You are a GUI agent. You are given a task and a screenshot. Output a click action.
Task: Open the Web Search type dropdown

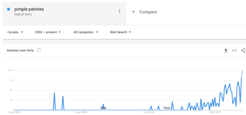pyautogui.click(x=120, y=32)
